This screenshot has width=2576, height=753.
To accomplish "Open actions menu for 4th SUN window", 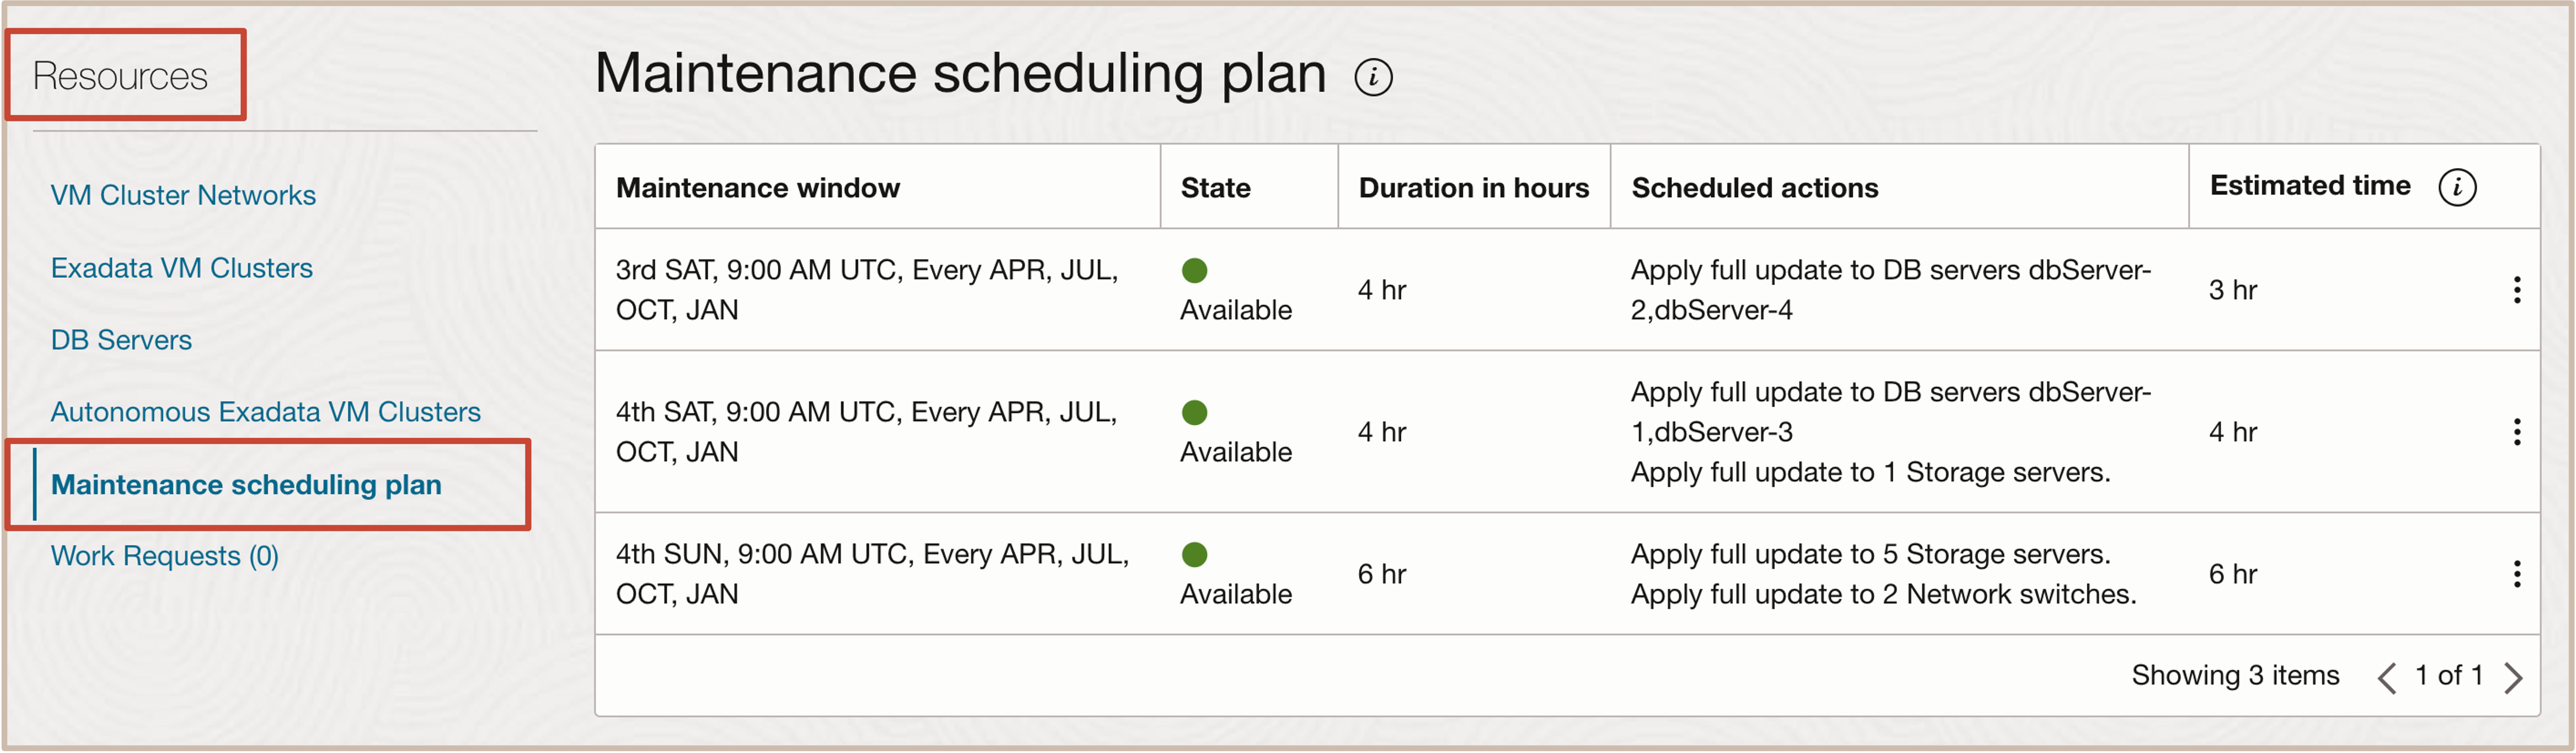I will click(2516, 574).
